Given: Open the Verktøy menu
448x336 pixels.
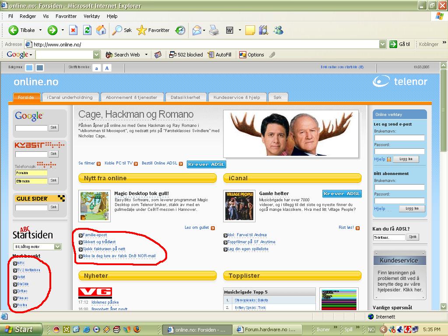Looking at the screenshot, I should [x=92, y=16].
